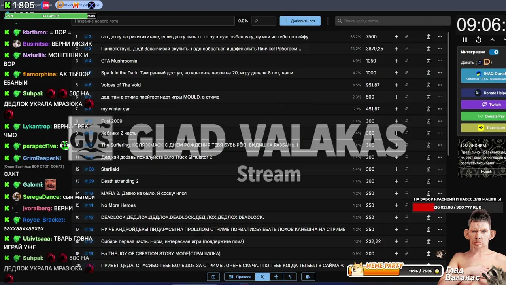Viewport: 506px width, 285px height.
Task: Delete the Хебзики 2 часть lot
Action: pos(429,133)
